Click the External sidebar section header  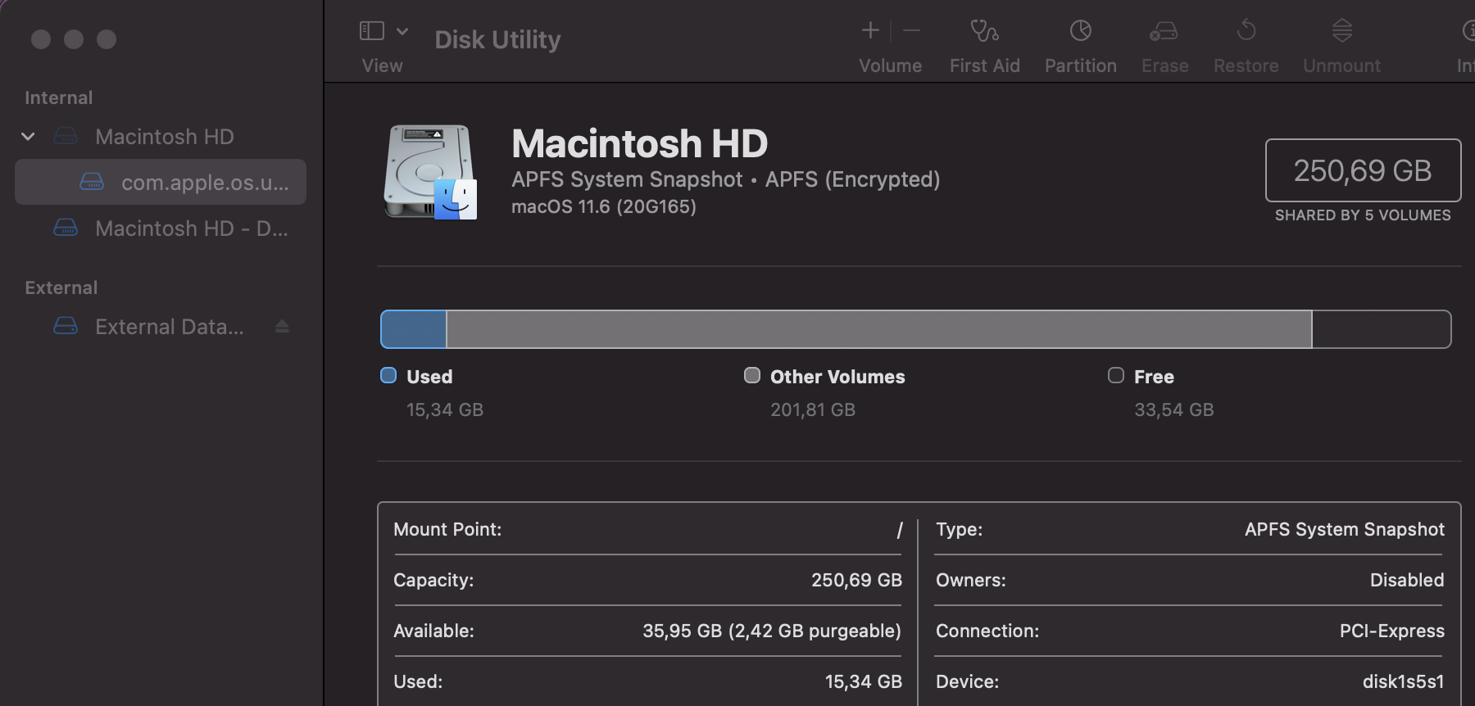(x=61, y=287)
